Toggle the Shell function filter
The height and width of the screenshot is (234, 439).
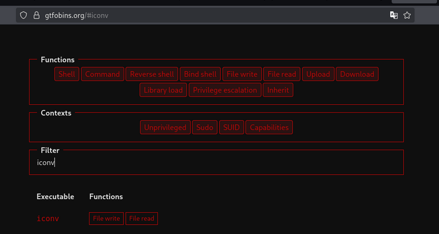tap(67, 74)
